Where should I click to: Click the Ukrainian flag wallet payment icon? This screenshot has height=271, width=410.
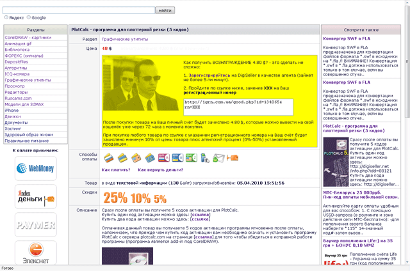122,158
